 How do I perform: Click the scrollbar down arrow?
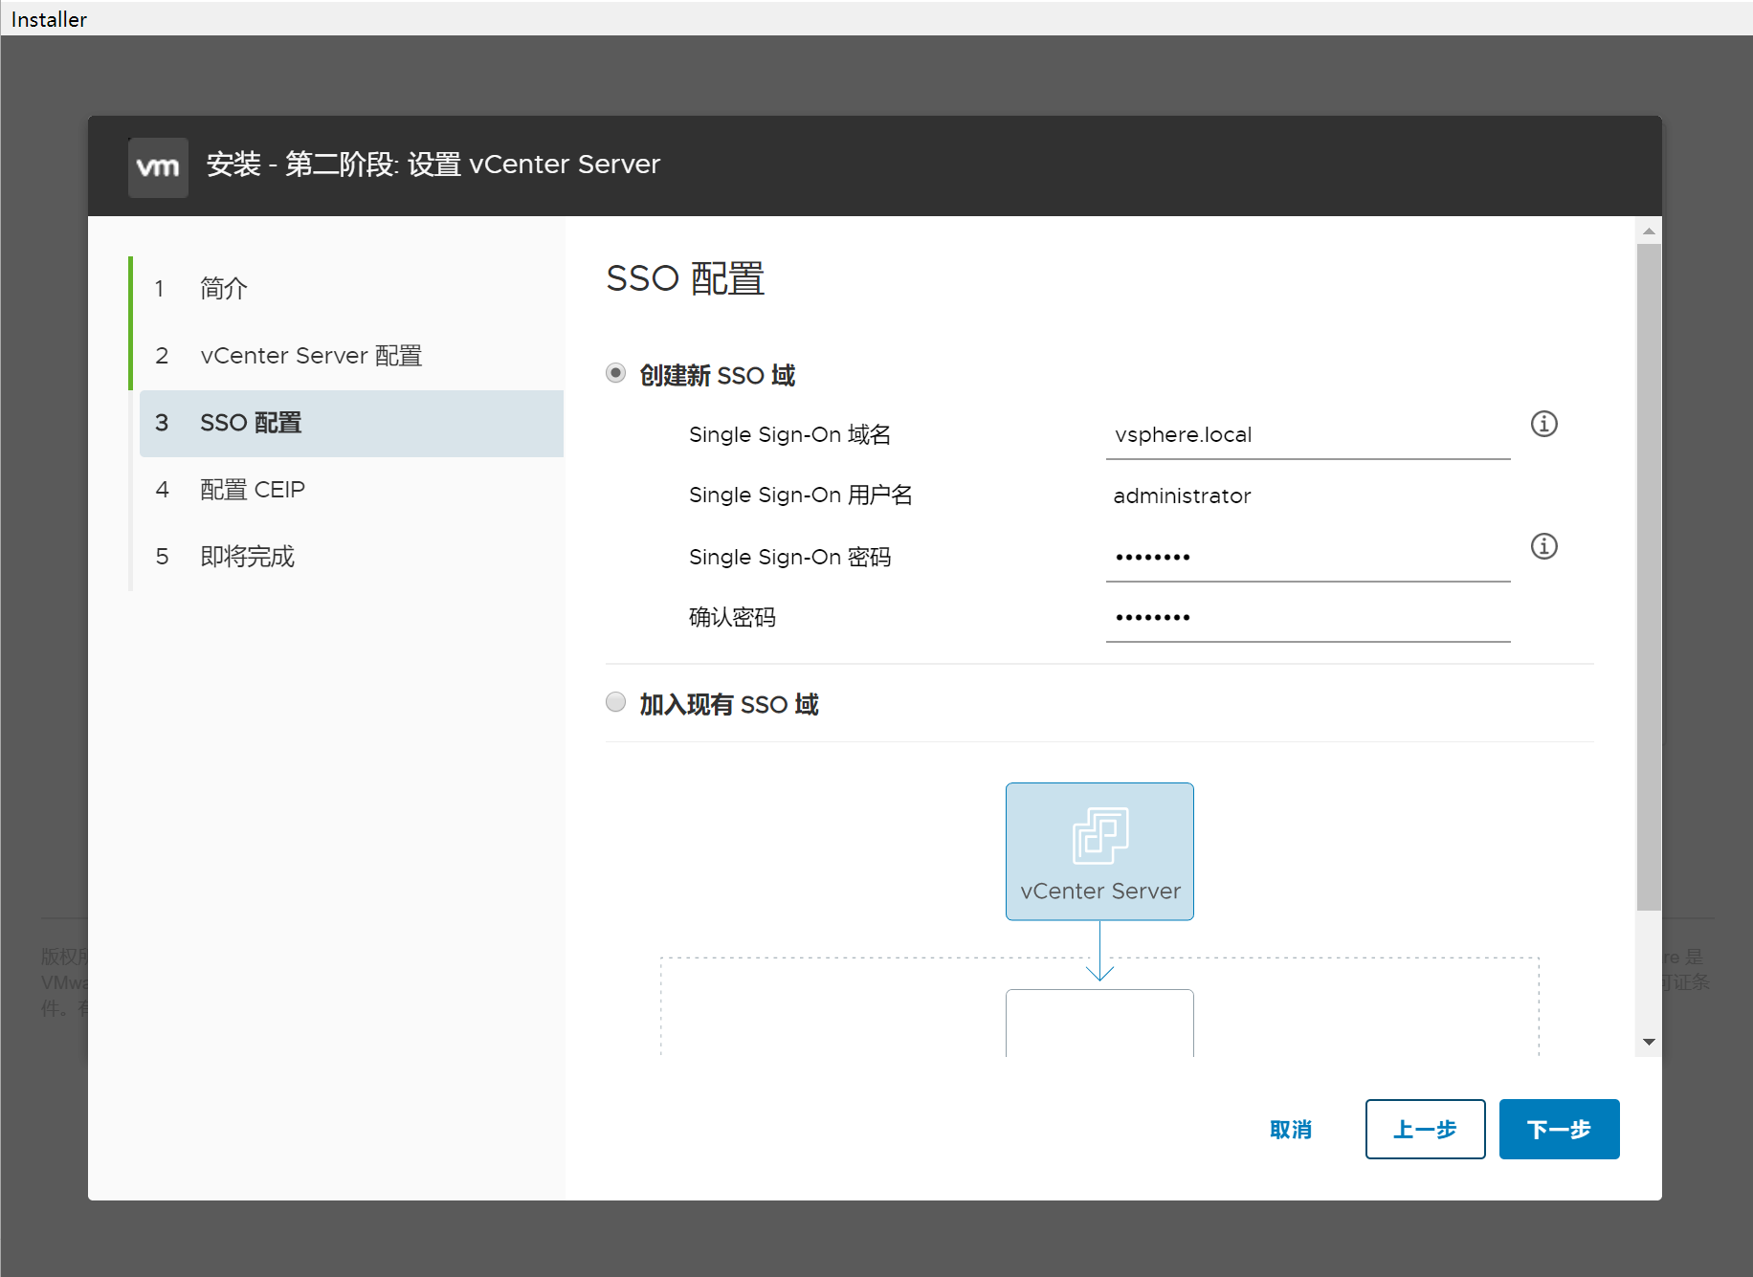[x=1648, y=1042]
